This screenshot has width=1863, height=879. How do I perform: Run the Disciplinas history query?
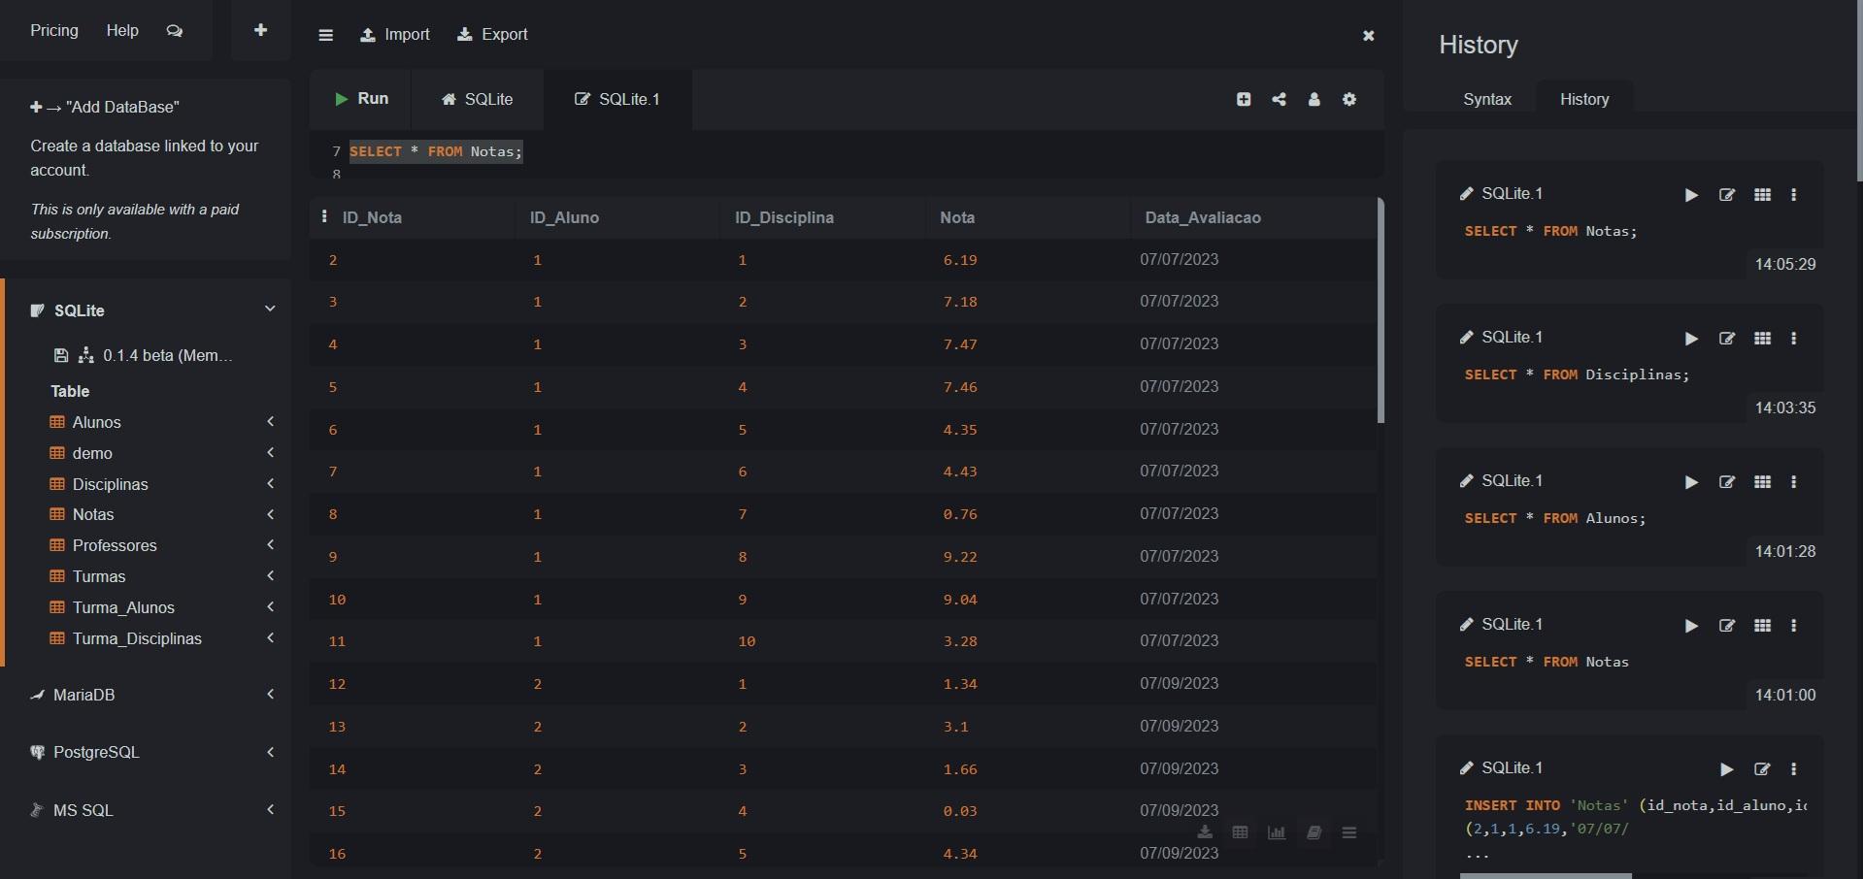click(1691, 339)
